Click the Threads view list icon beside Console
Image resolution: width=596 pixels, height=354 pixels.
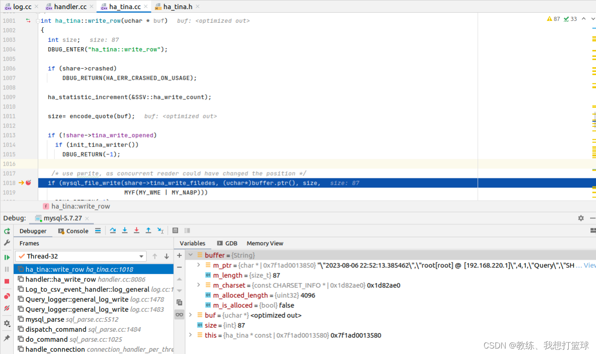pos(98,231)
